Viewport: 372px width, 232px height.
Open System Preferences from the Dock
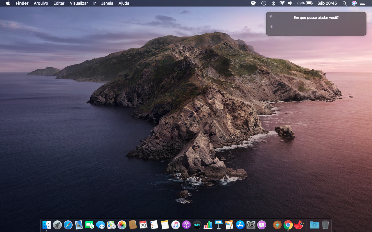pos(251,225)
